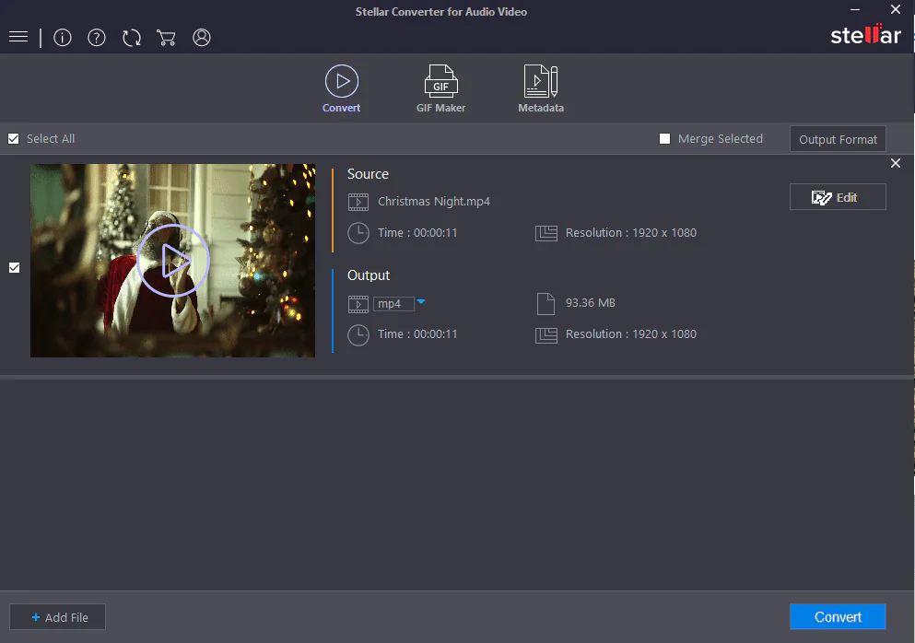Remove the Christmas Night.mp4 file entry
The image size is (915, 643).
(x=896, y=163)
